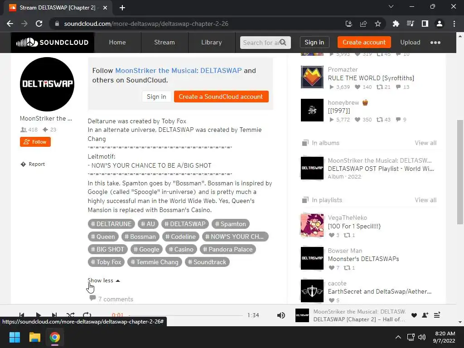The image size is (464, 348).
Task: Show hidden system tray icons
Action: coord(398,337)
